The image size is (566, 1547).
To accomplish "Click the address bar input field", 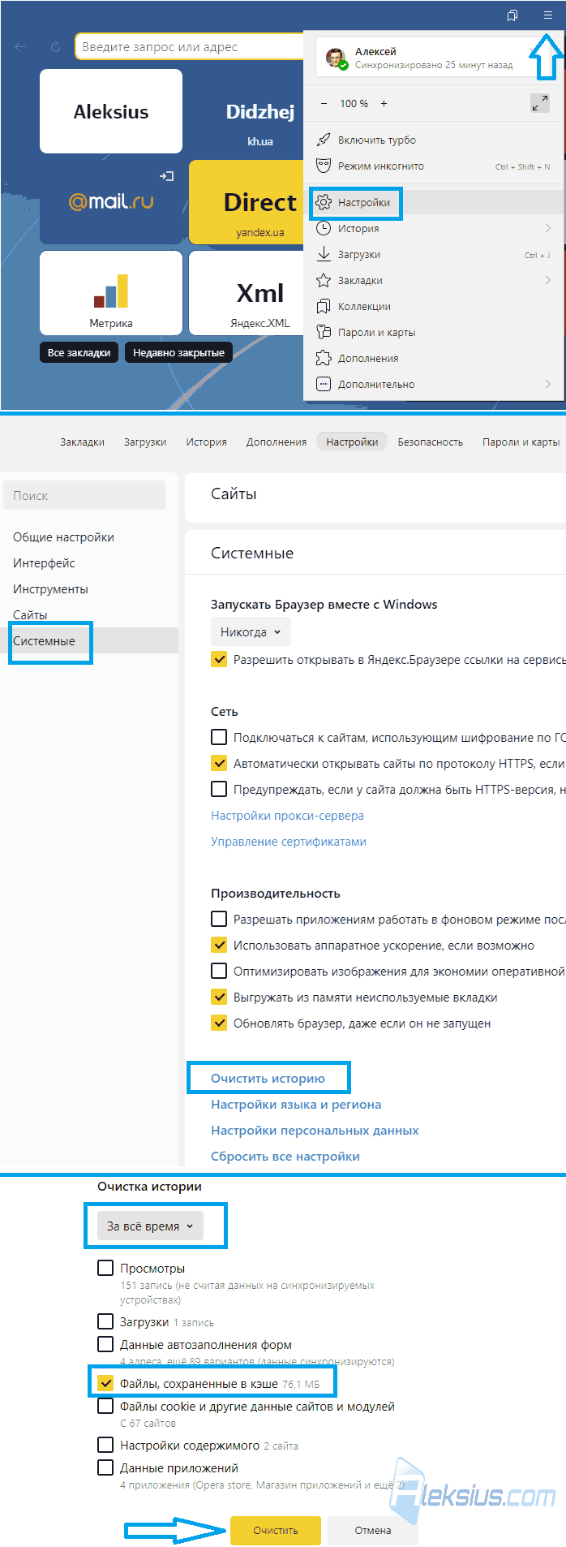I will pos(190,47).
